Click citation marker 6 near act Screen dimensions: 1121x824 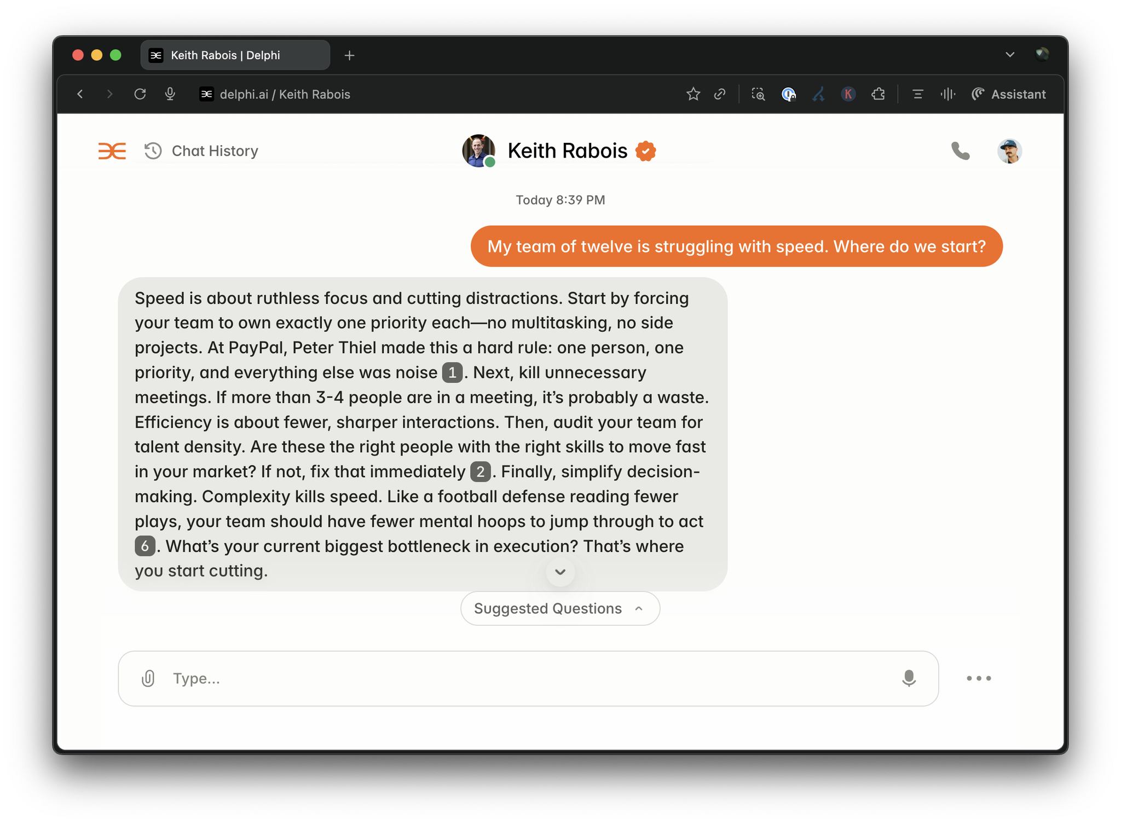144,546
